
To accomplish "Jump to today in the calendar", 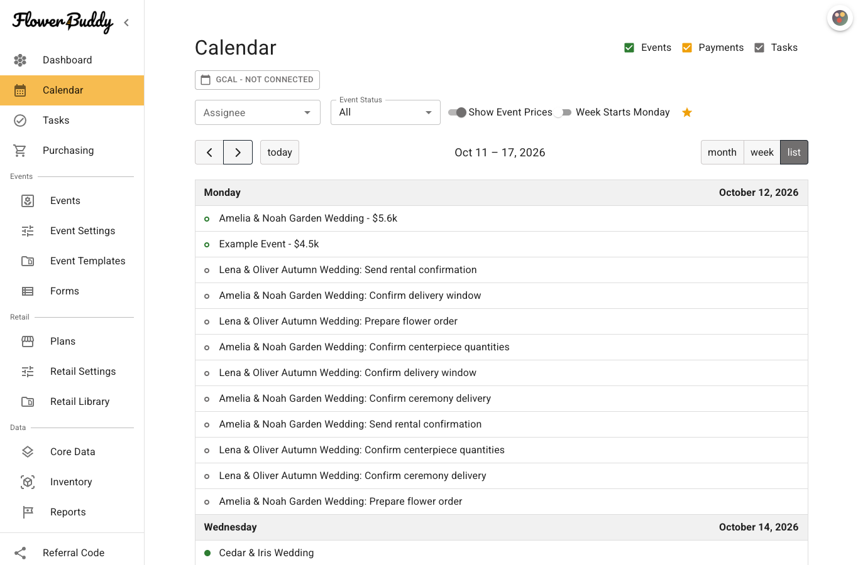I will (x=280, y=153).
